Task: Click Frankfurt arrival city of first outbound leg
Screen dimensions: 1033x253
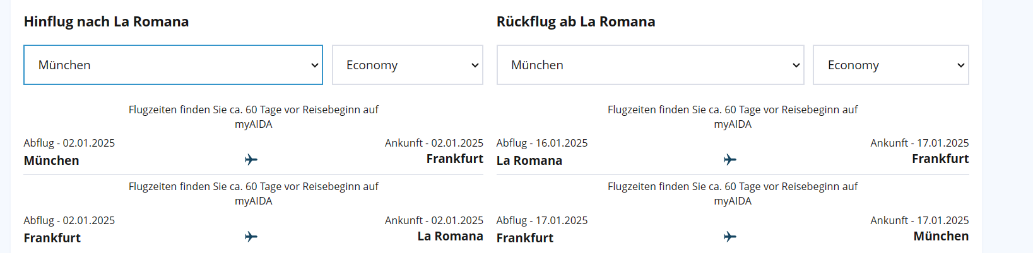Action: click(x=454, y=159)
